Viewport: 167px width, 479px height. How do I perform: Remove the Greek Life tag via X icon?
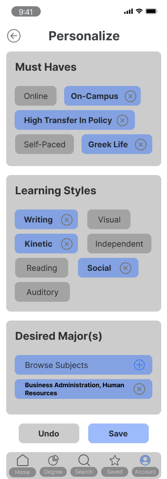(141, 145)
